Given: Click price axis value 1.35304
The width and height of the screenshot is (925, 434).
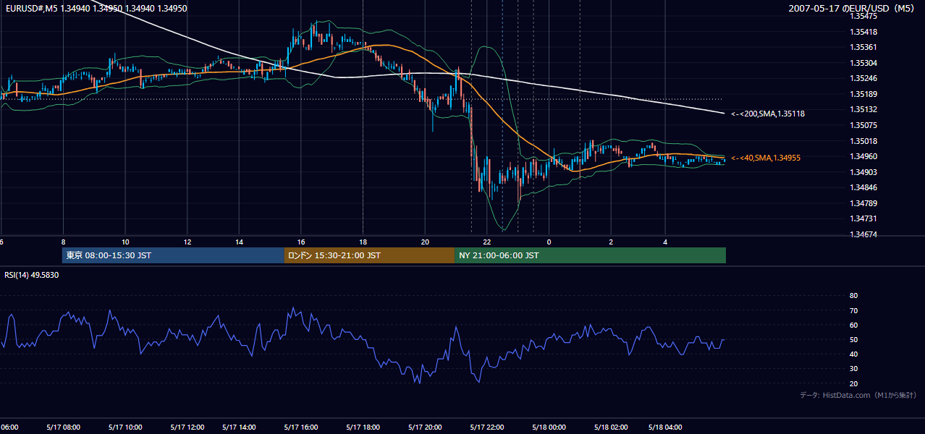Looking at the screenshot, I should [863, 63].
